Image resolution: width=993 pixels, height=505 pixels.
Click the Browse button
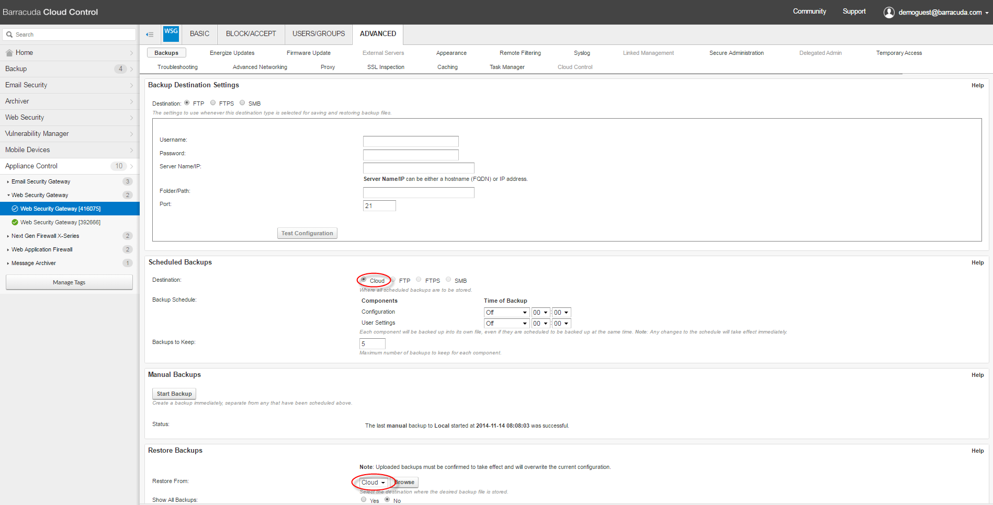tap(404, 483)
